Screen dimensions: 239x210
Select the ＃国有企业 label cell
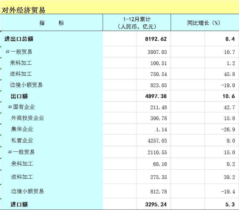(x=21, y=107)
